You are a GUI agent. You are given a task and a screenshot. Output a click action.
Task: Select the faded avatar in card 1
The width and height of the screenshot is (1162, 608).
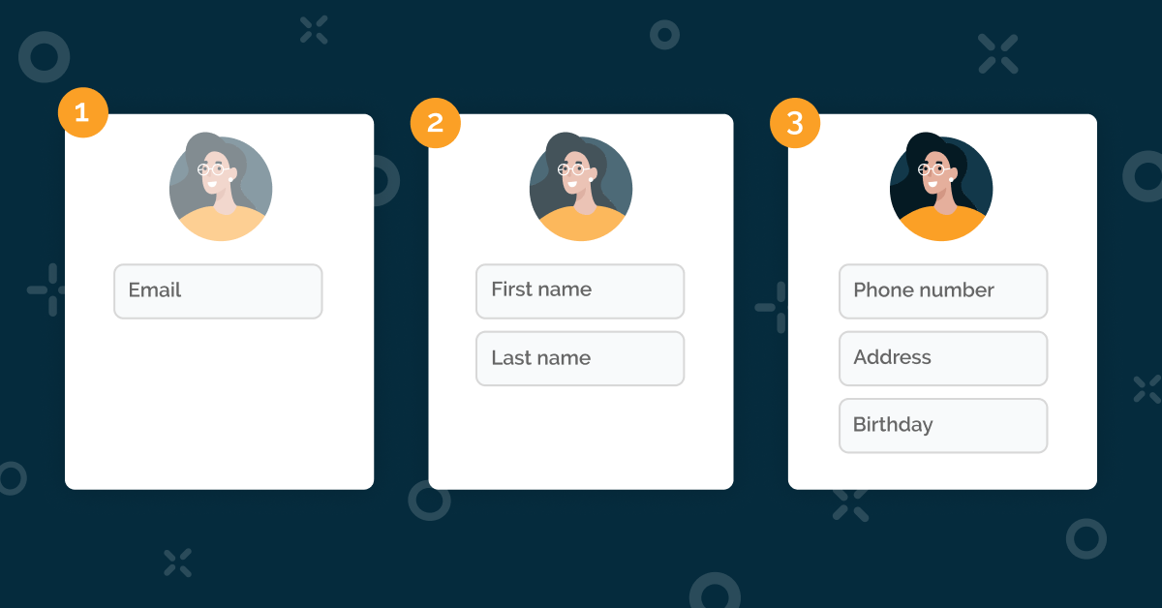pos(221,189)
